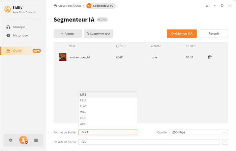Delete the number one girl track
The height and width of the screenshot is (151, 236).
click(x=210, y=57)
